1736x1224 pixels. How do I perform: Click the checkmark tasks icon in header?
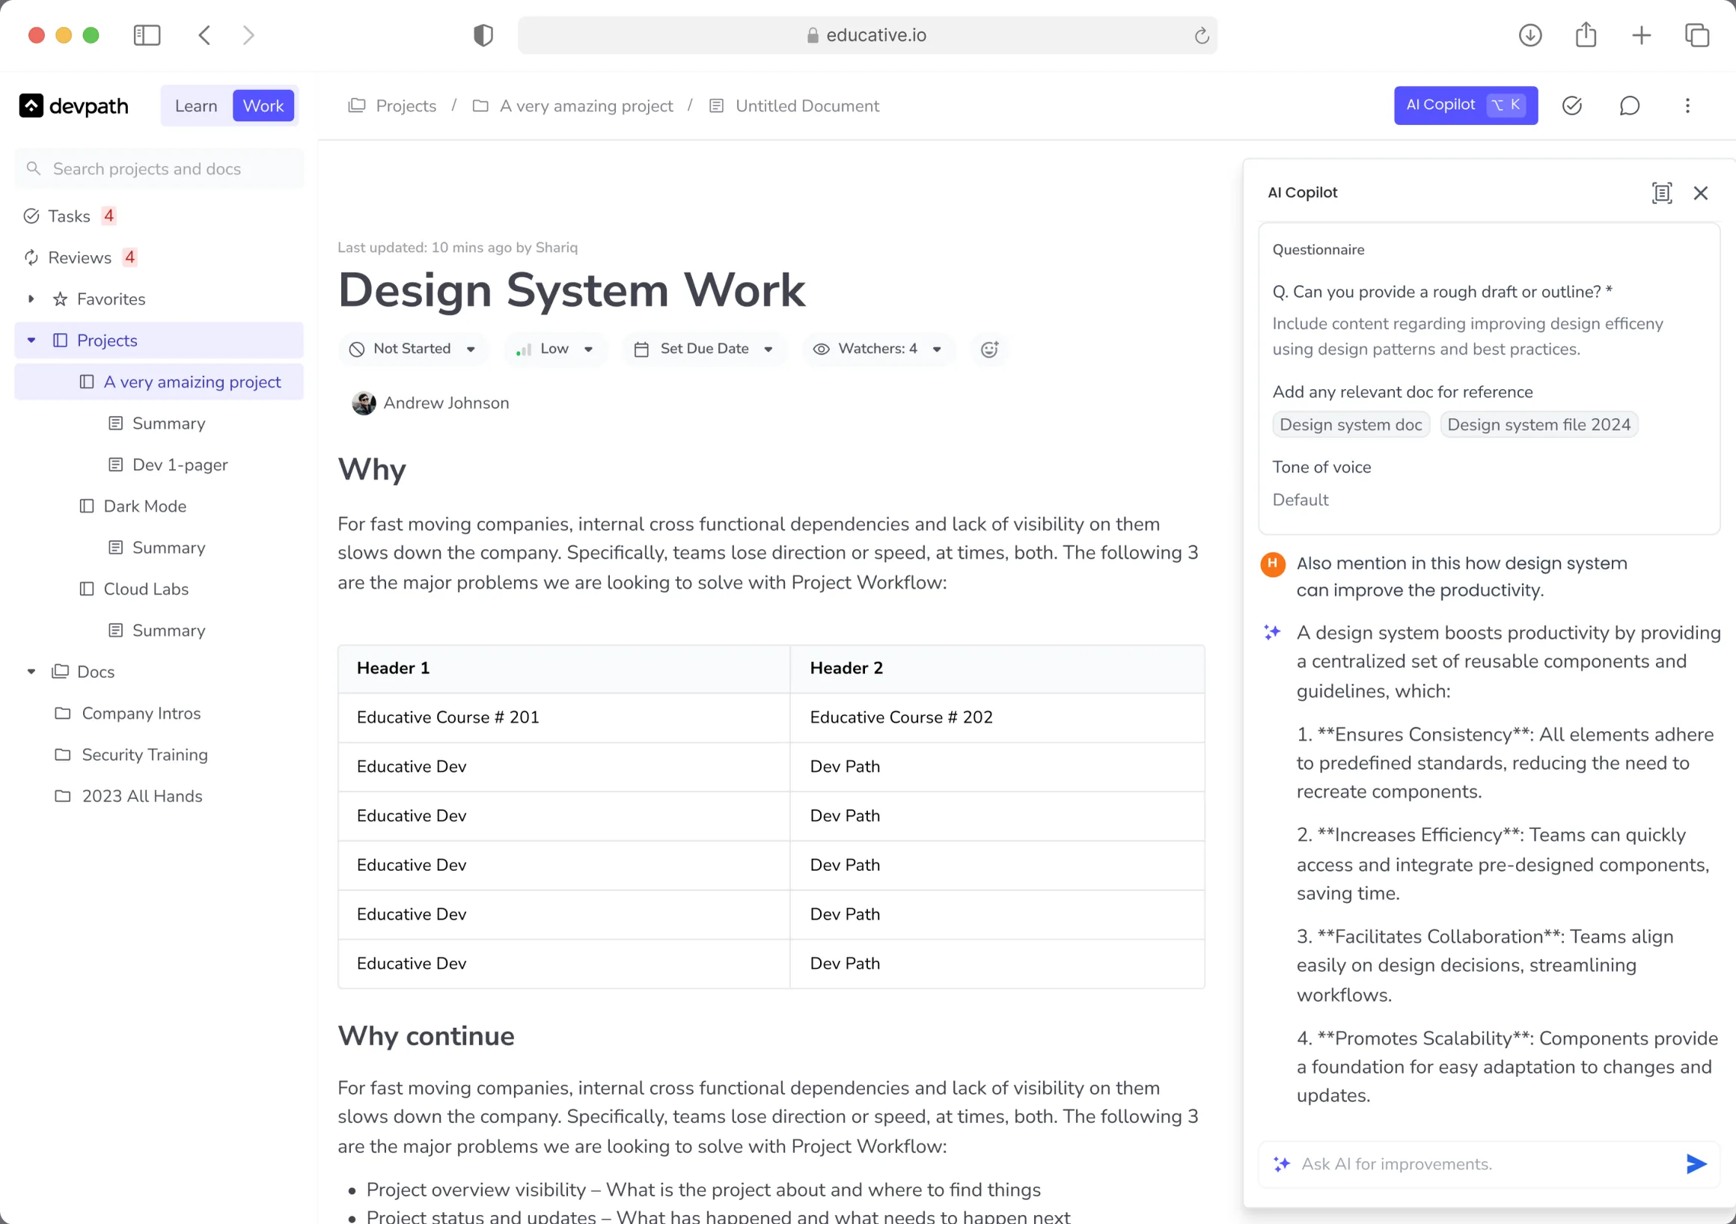click(1572, 105)
